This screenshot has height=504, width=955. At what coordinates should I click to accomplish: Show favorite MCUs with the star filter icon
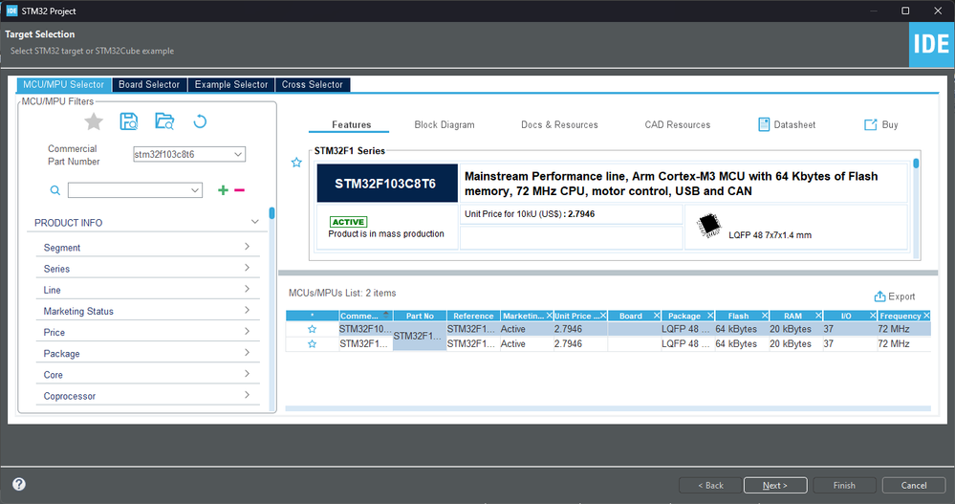[93, 121]
